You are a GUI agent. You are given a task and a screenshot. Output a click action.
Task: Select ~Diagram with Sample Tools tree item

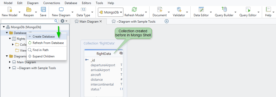click(36, 68)
